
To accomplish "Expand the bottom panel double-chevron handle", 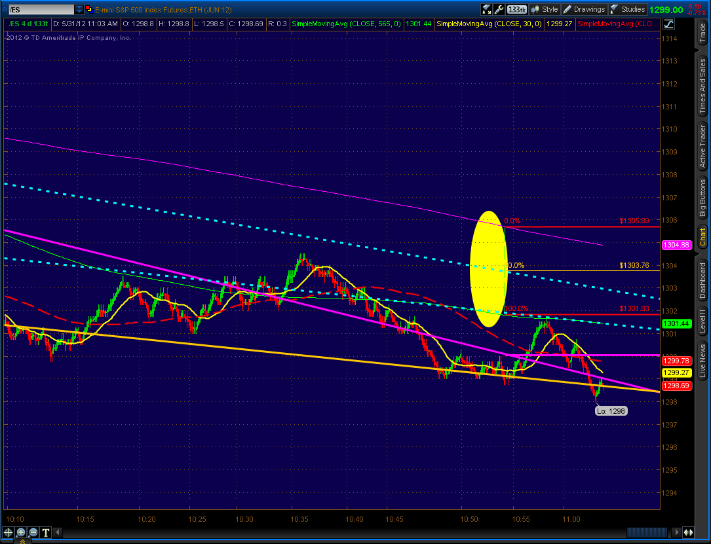I will [22, 541].
